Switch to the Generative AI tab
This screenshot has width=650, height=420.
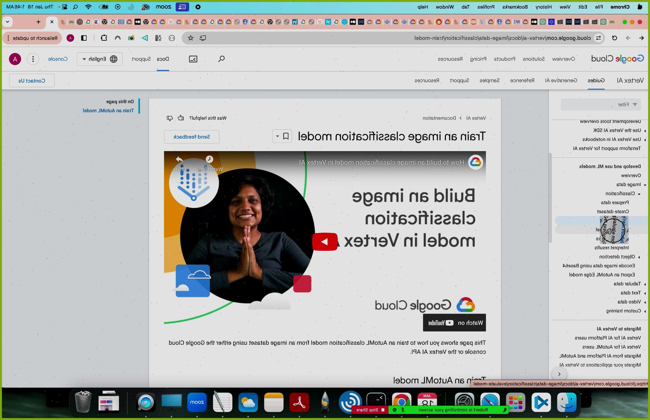click(x=561, y=80)
